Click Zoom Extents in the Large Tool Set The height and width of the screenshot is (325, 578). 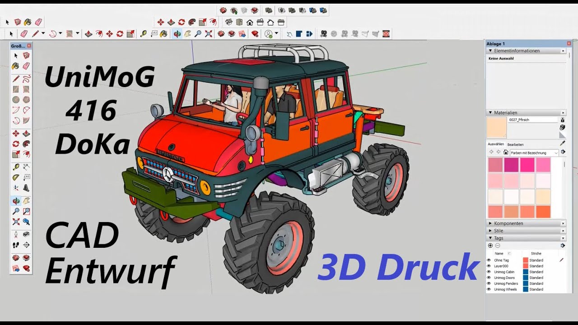[x=16, y=222]
